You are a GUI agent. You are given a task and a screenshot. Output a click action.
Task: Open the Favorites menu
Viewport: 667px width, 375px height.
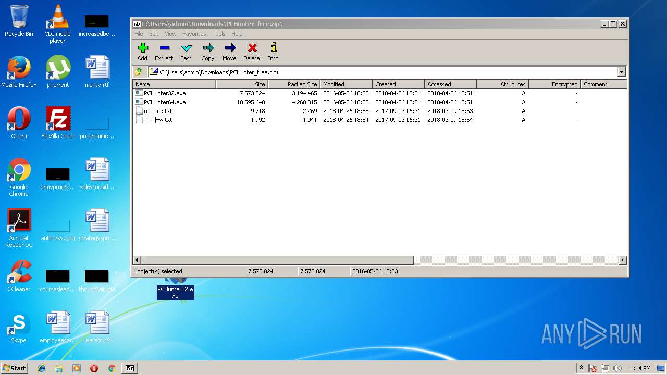coord(194,34)
